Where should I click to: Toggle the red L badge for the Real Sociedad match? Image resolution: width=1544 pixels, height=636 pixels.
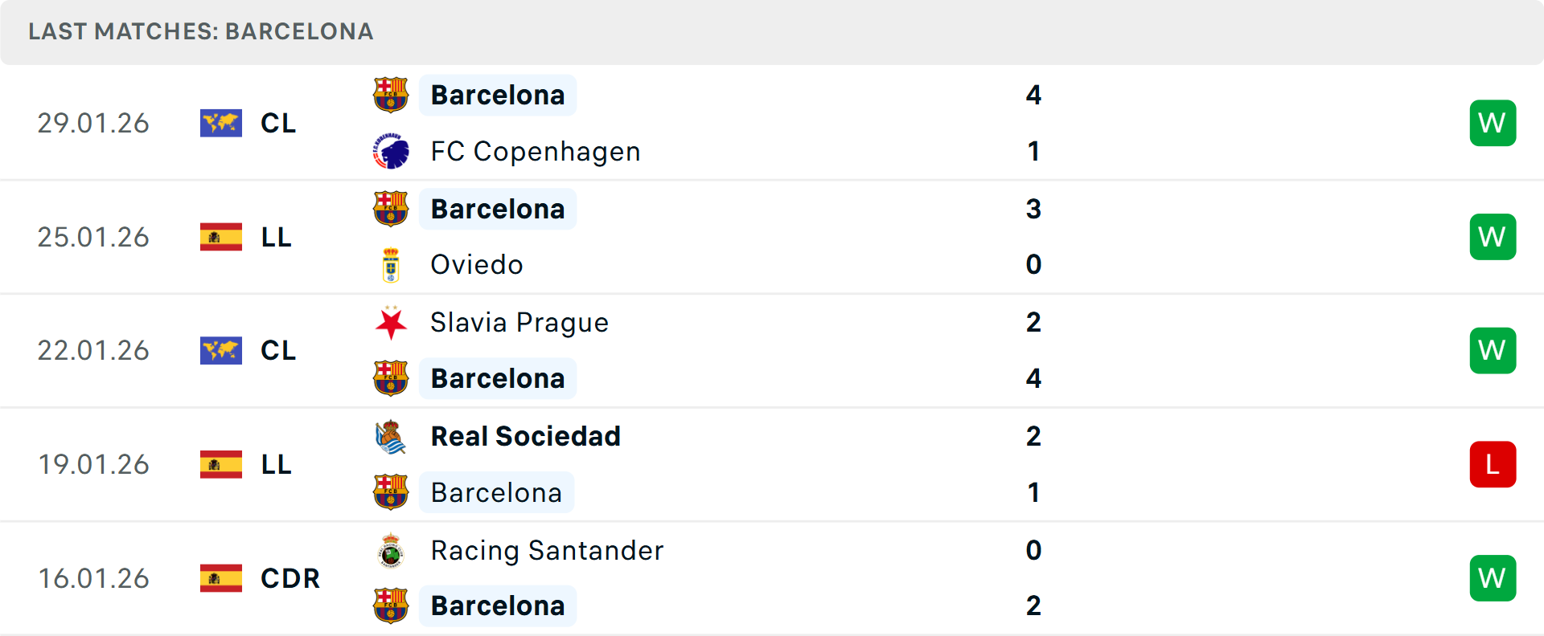pyautogui.click(x=1493, y=464)
